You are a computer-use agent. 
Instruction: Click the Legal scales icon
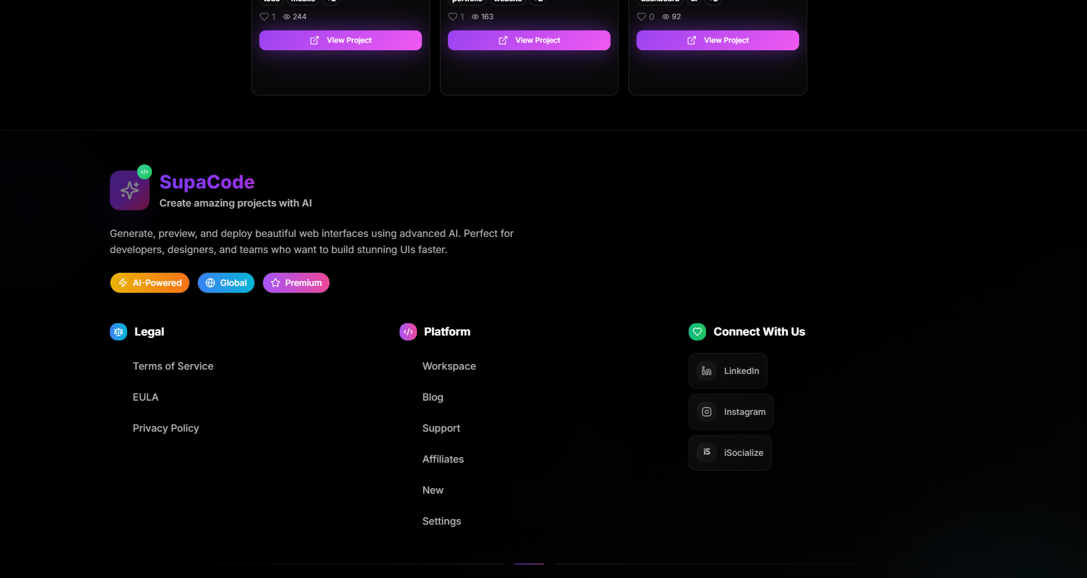click(x=119, y=332)
